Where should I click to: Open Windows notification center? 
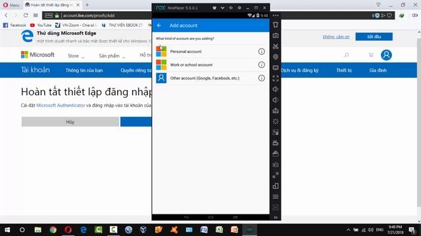coord(412,230)
